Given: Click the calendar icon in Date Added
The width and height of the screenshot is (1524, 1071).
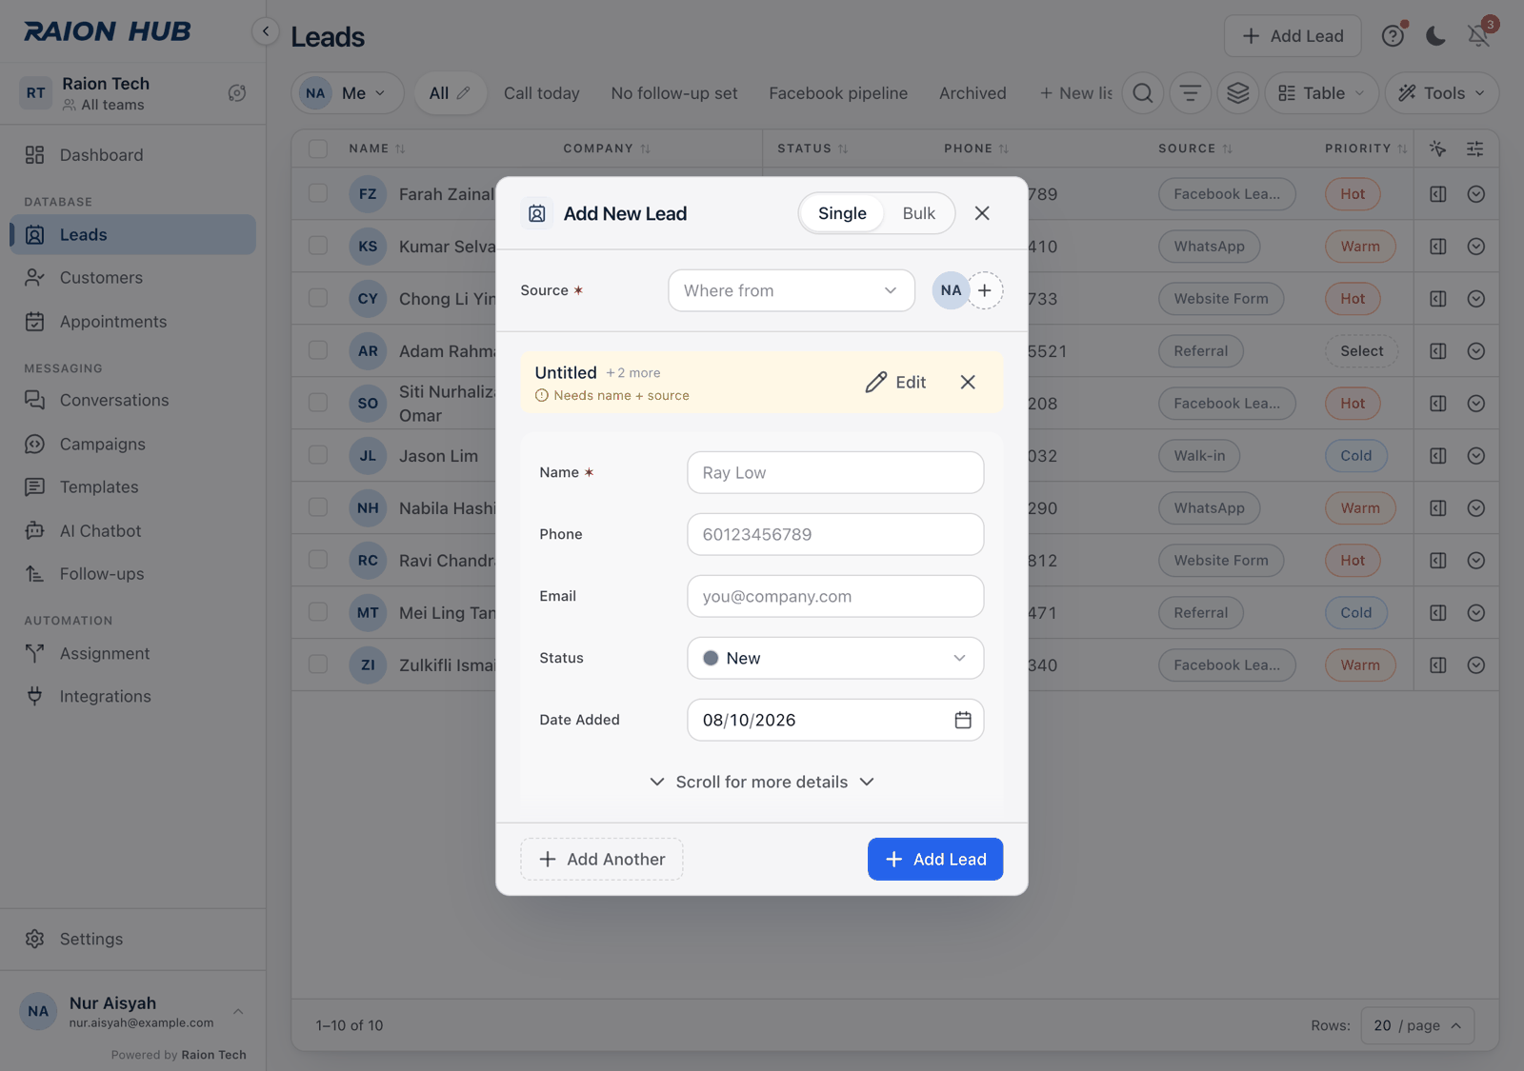Looking at the screenshot, I should coord(963,720).
